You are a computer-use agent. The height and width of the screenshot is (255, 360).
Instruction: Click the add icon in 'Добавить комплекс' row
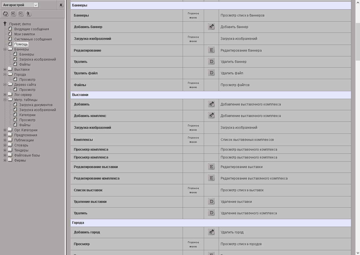click(211, 116)
